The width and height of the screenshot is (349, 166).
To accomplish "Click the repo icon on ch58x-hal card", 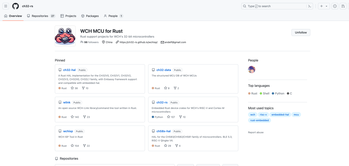I will pos(153,131).
